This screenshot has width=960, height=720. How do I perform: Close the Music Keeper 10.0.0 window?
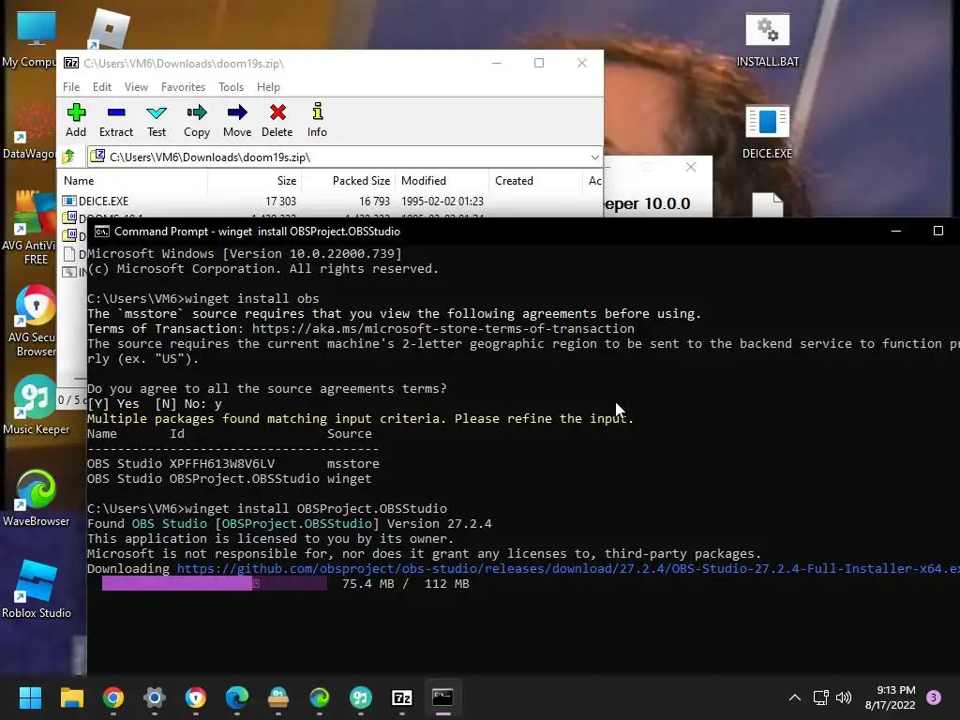pyautogui.click(x=691, y=167)
